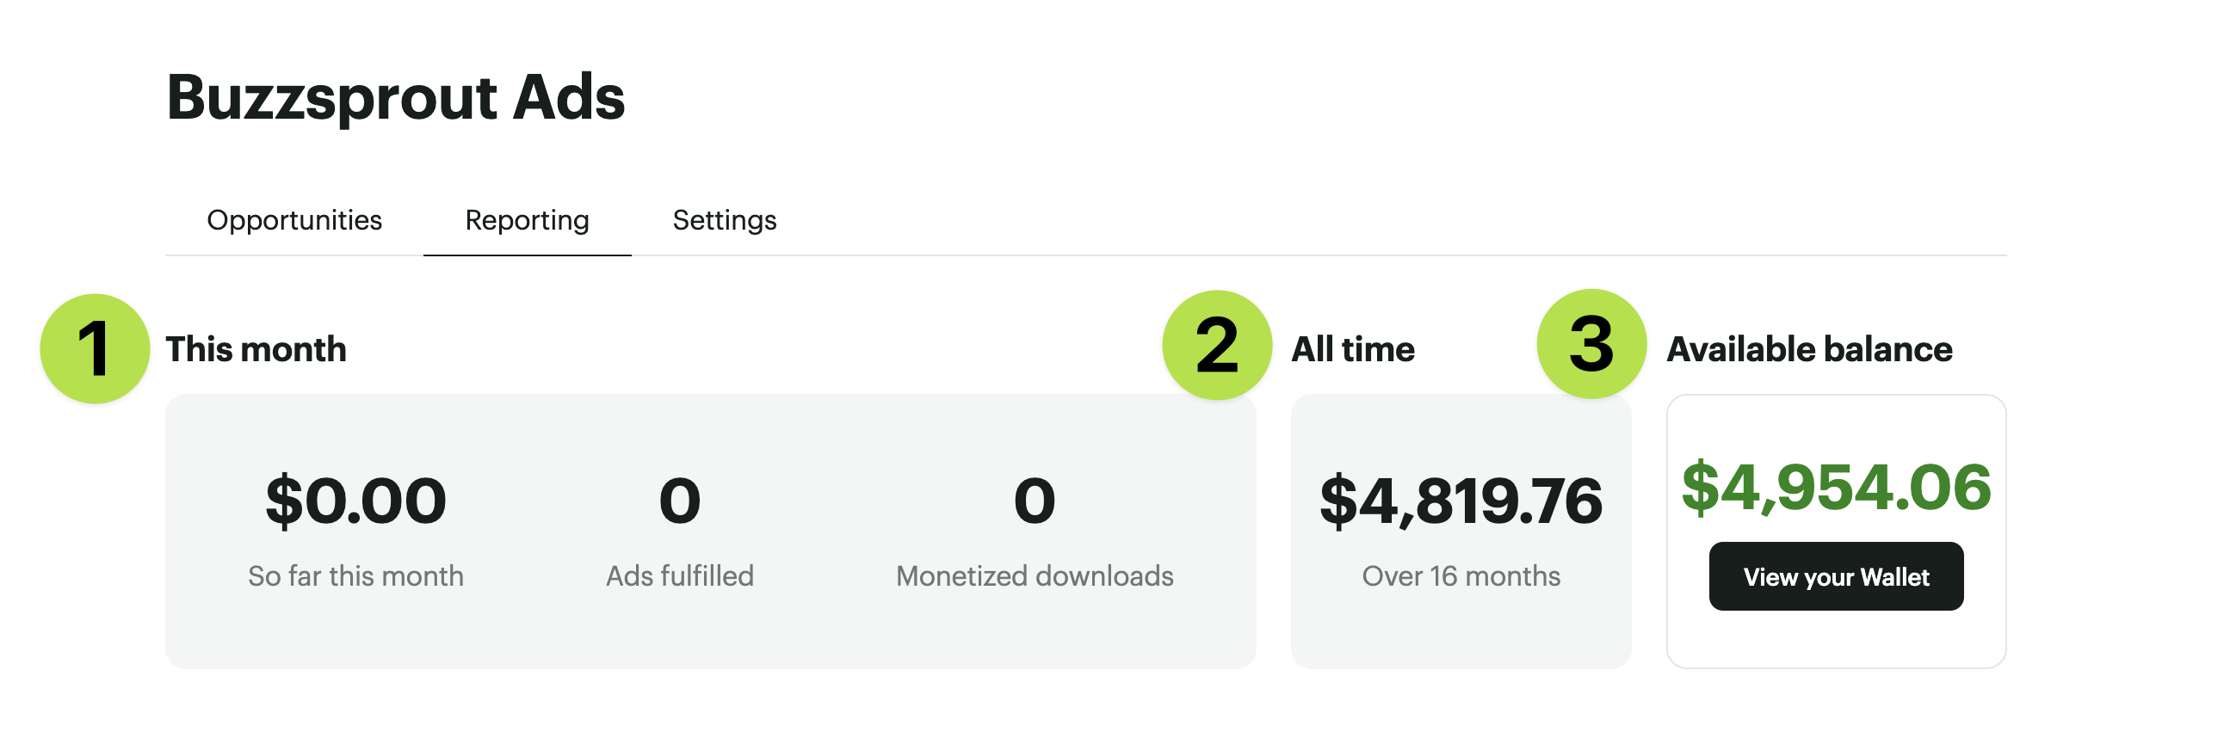The image size is (2224, 750).
Task: Click the Available balance heading
Action: [x=1809, y=349]
